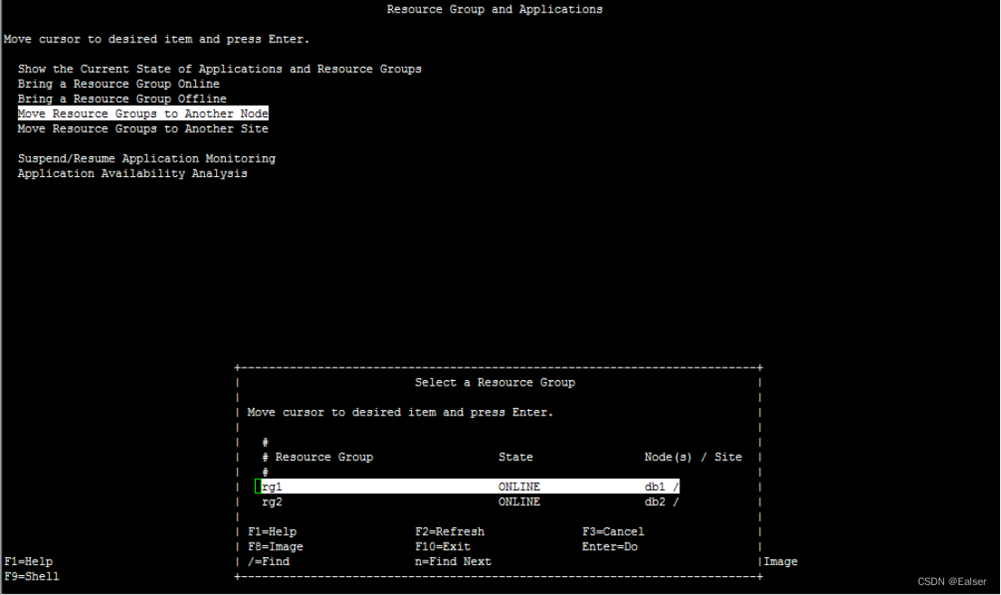Click the main screen 'Move cursor' instruction line
Viewport: 1001px width, 595px height.
point(156,40)
